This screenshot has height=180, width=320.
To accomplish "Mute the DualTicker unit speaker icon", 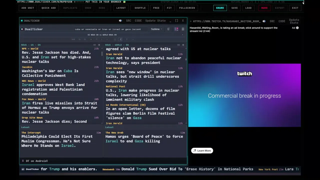I will tap(120, 21).
